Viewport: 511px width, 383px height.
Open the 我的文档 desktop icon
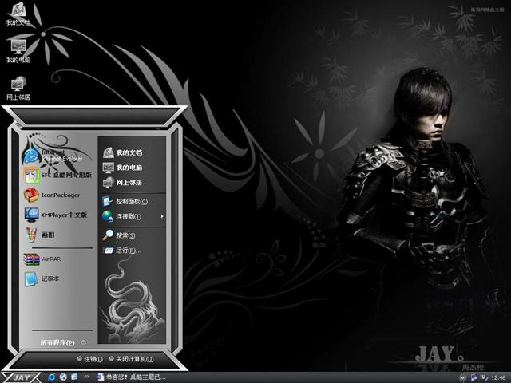click(18, 14)
